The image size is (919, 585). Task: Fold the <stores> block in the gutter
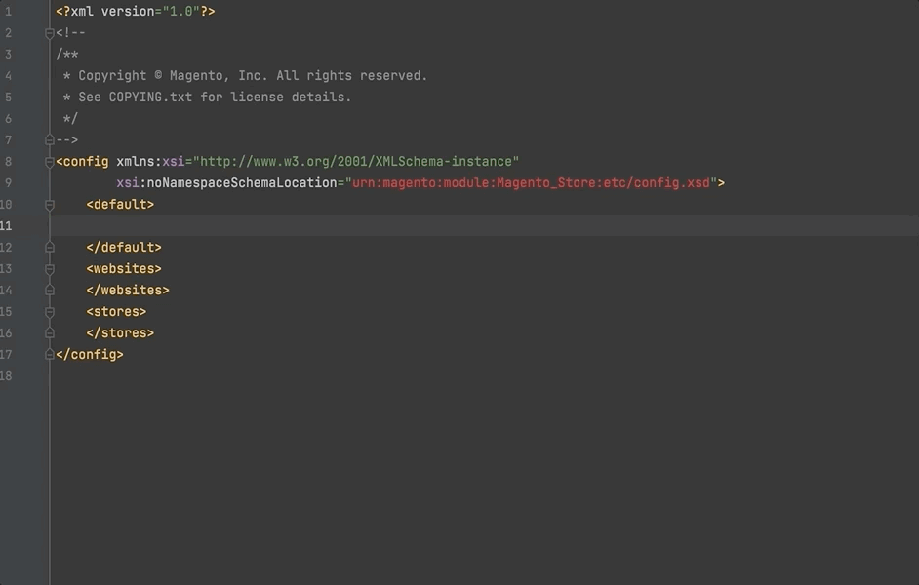coord(50,312)
